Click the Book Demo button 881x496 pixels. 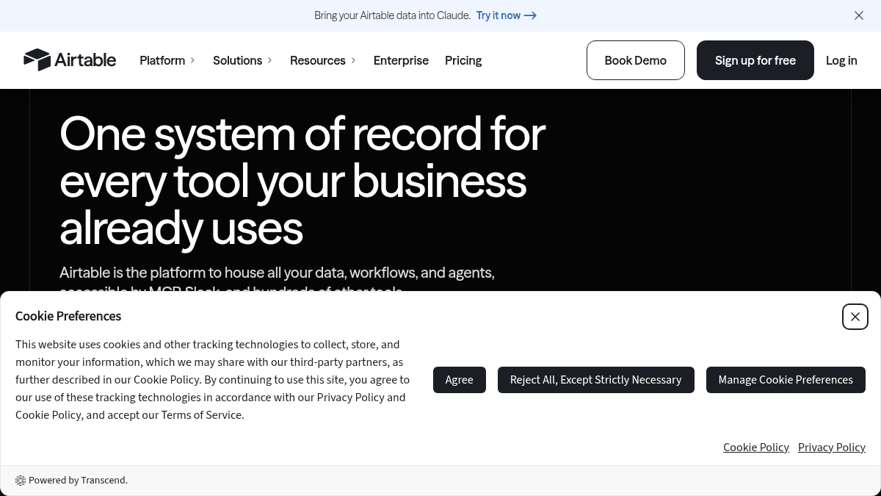[x=636, y=60]
